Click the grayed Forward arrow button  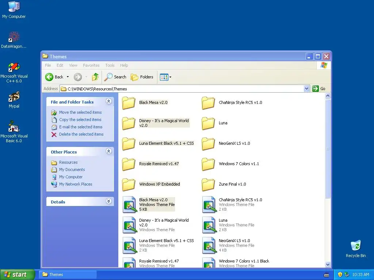pos(78,77)
